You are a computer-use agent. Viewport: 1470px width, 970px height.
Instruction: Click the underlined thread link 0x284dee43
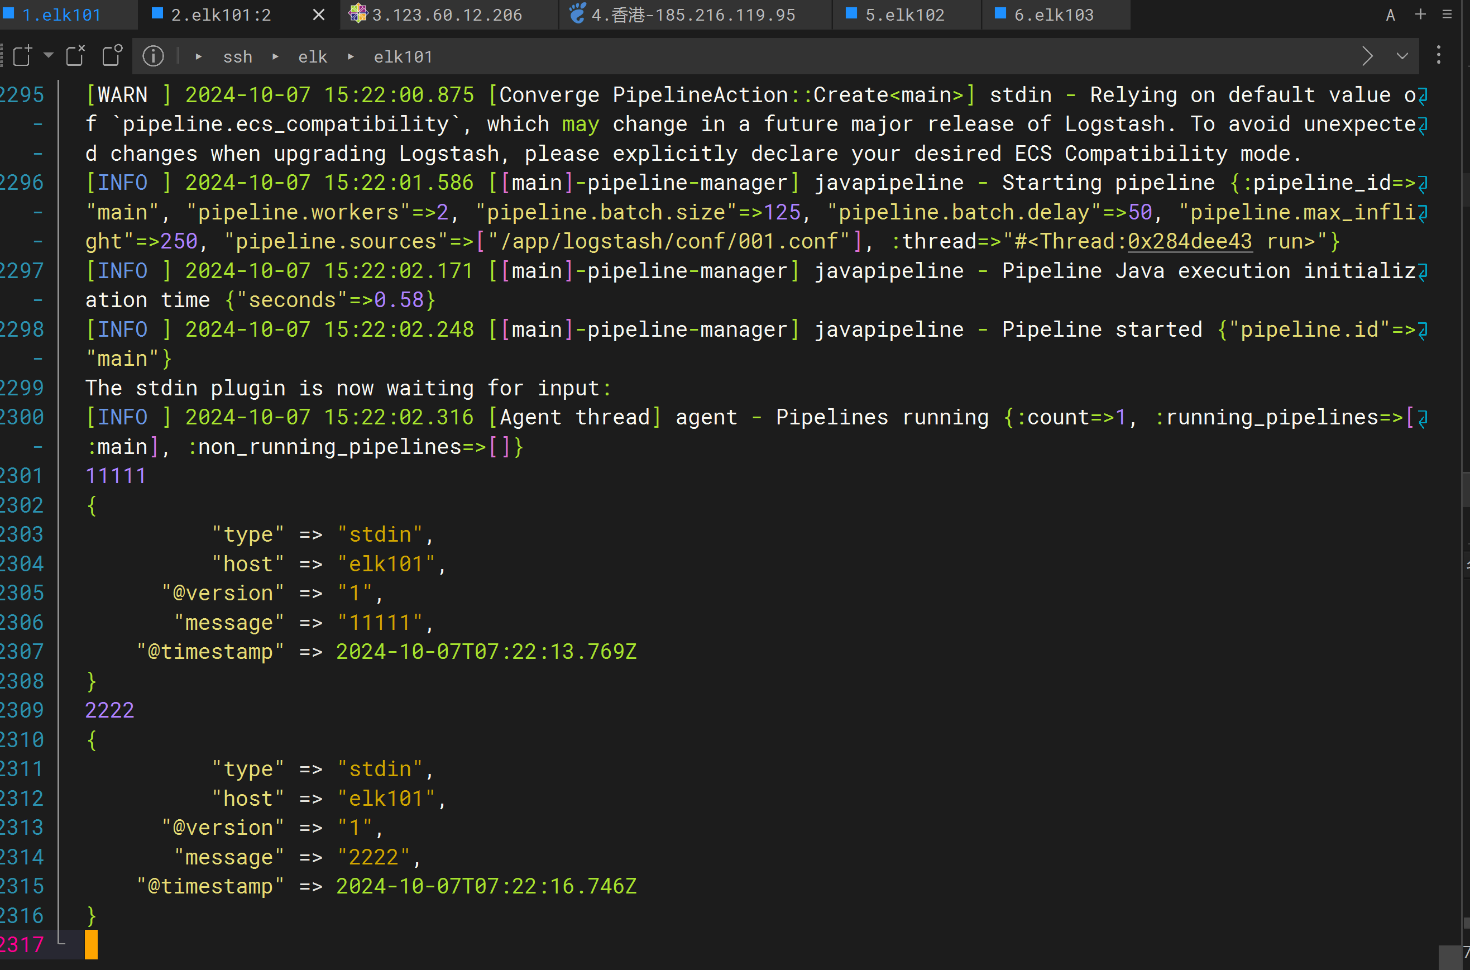coord(1190,241)
